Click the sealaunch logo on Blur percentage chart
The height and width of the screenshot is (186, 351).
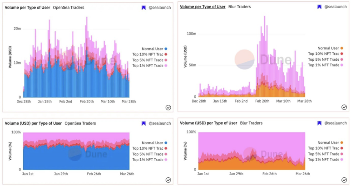(x=319, y=123)
